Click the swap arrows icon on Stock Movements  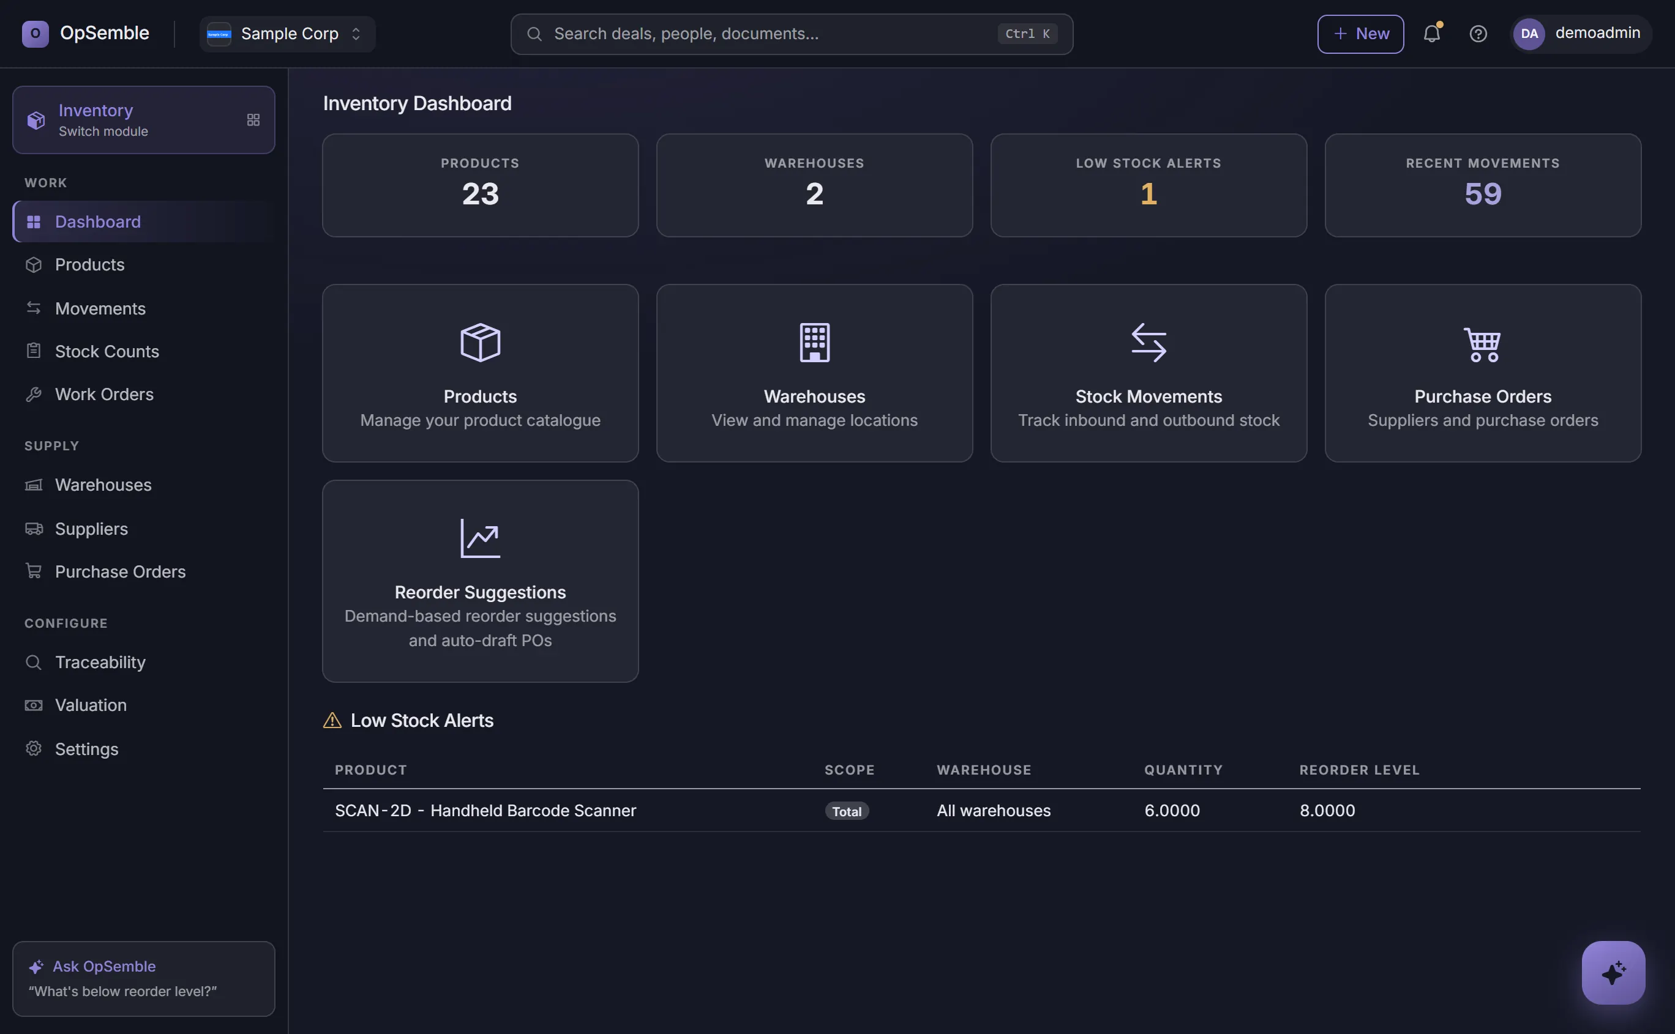click(1149, 343)
